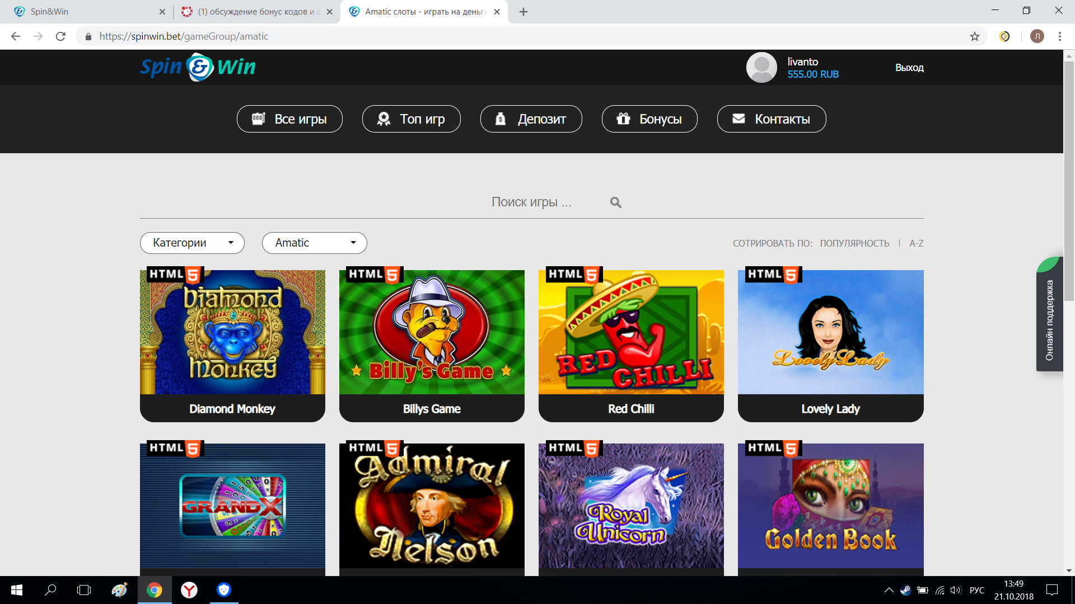Click the Spin&Win logo
This screenshot has width=1075, height=604.
(198, 67)
